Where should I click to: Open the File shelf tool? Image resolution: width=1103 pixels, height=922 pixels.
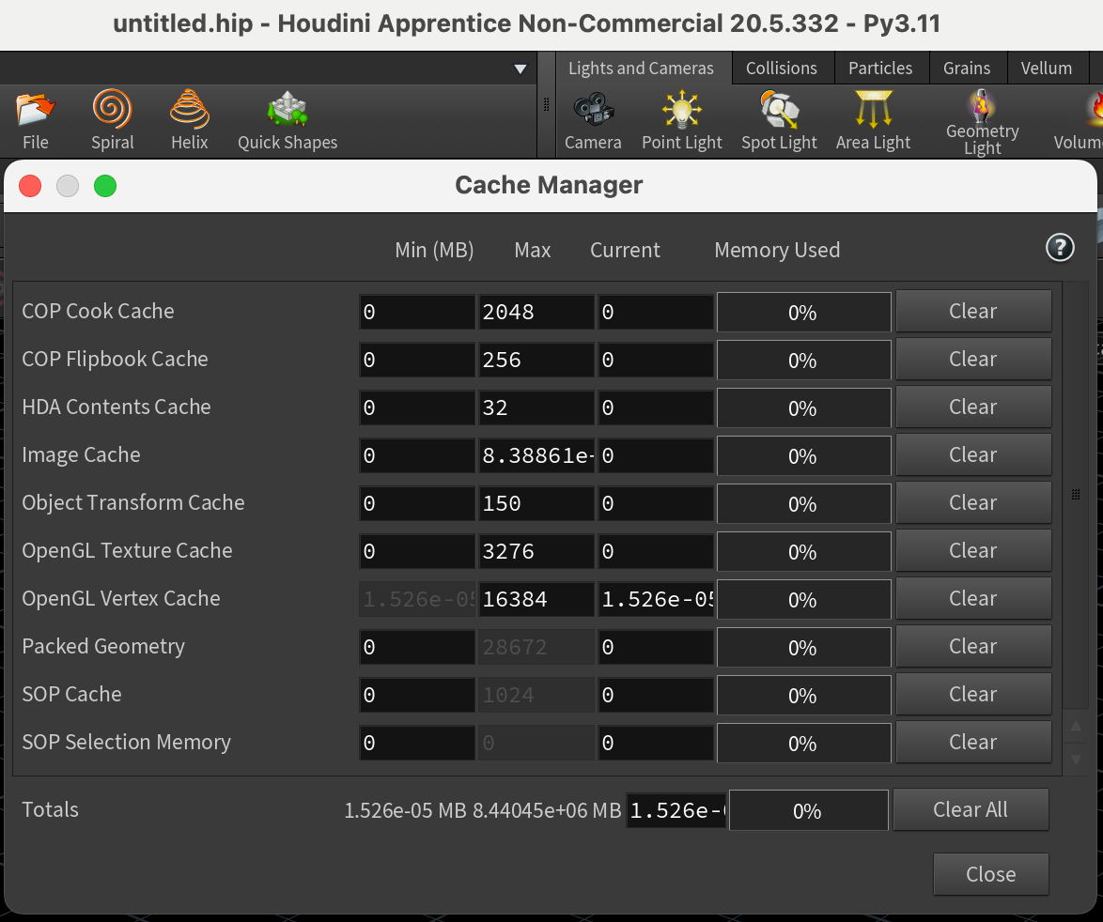[x=35, y=121]
